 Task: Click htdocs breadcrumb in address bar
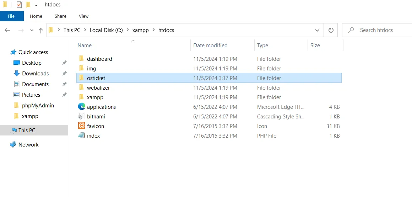[x=166, y=30]
